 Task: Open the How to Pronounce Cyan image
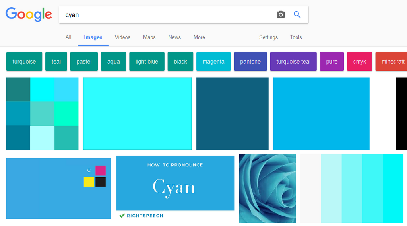pos(175,183)
